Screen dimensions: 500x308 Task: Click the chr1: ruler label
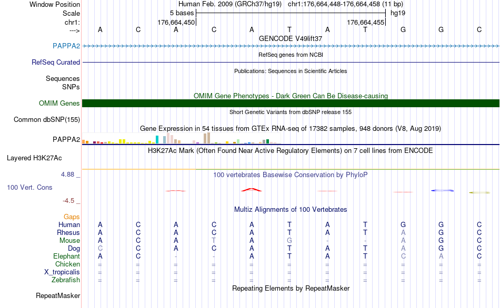[x=72, y=22]
